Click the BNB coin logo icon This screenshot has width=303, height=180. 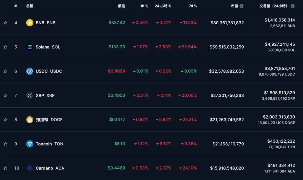click(x=30, y=23)
